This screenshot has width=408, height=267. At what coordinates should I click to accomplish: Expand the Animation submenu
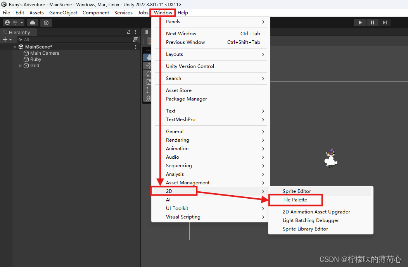pos(211,149)
